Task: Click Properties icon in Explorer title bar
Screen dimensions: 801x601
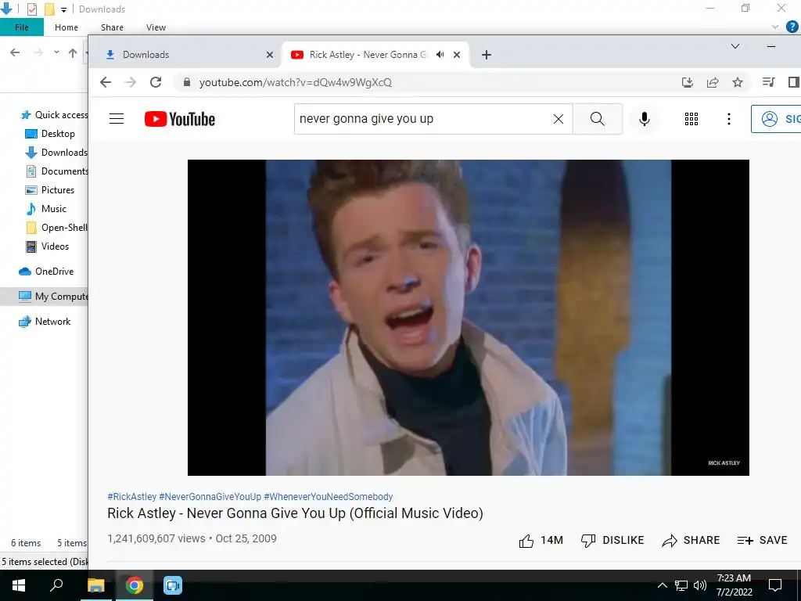Action: coord(31,9)
